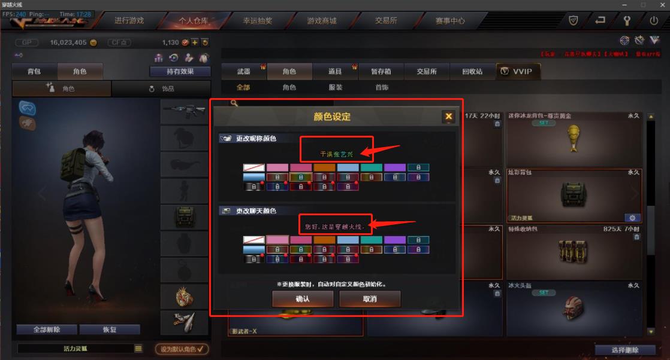670x360 pixels.
Task: Click the inventory scrollbar up arrow
Action: (x=651, y=117)
